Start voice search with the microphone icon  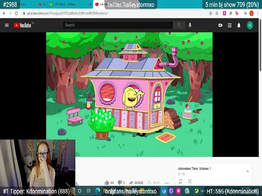coord(190,25)
